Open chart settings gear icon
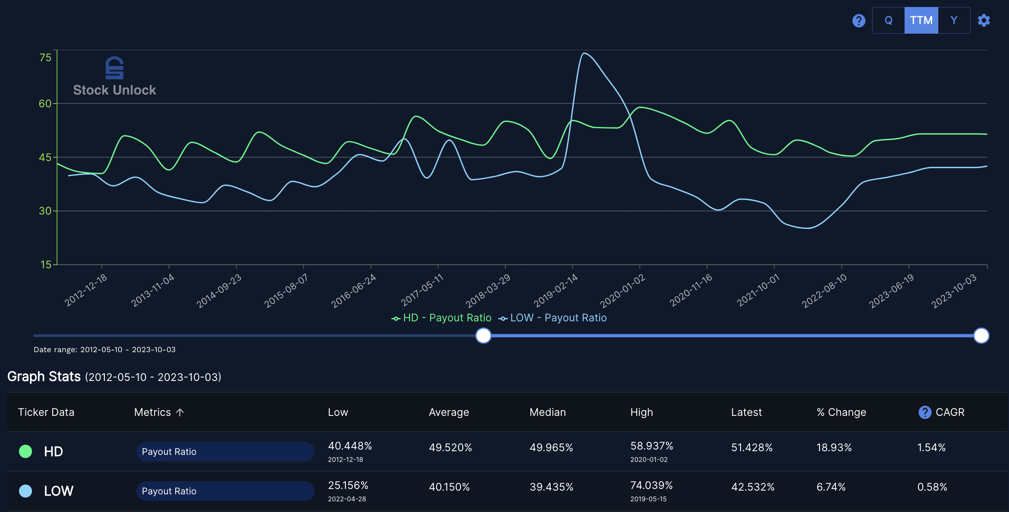Screen dimensions: 1009x512 [984, 21]
